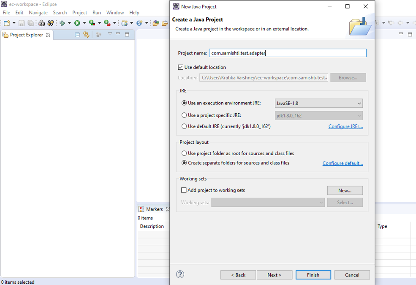This screenshot has height=285, width=416.
Task: Check Add project to working sets
Action: (x=184, y=190)
